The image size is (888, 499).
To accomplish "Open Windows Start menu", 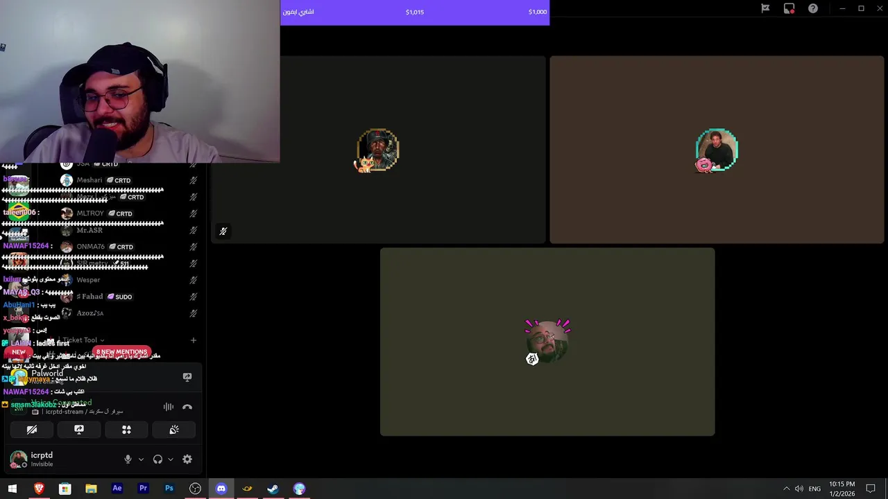I will coord(12,489).
